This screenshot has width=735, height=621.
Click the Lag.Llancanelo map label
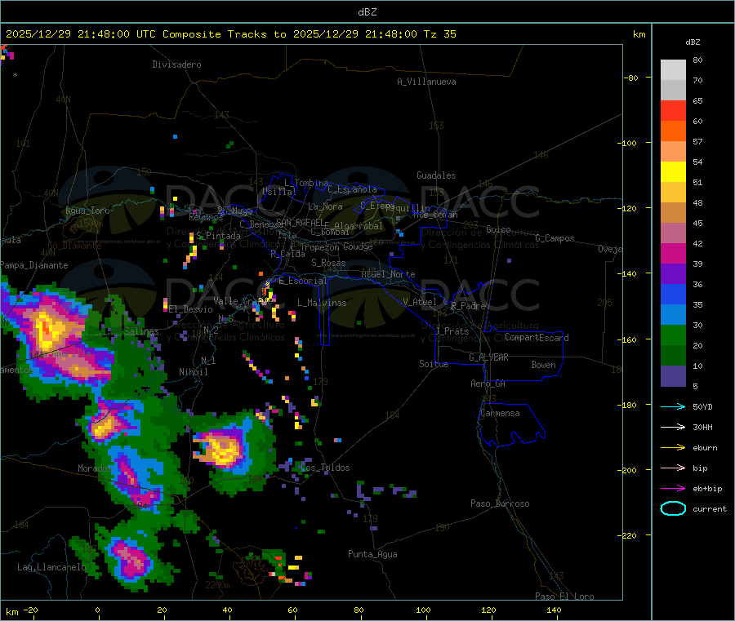[x=51, y=567]
